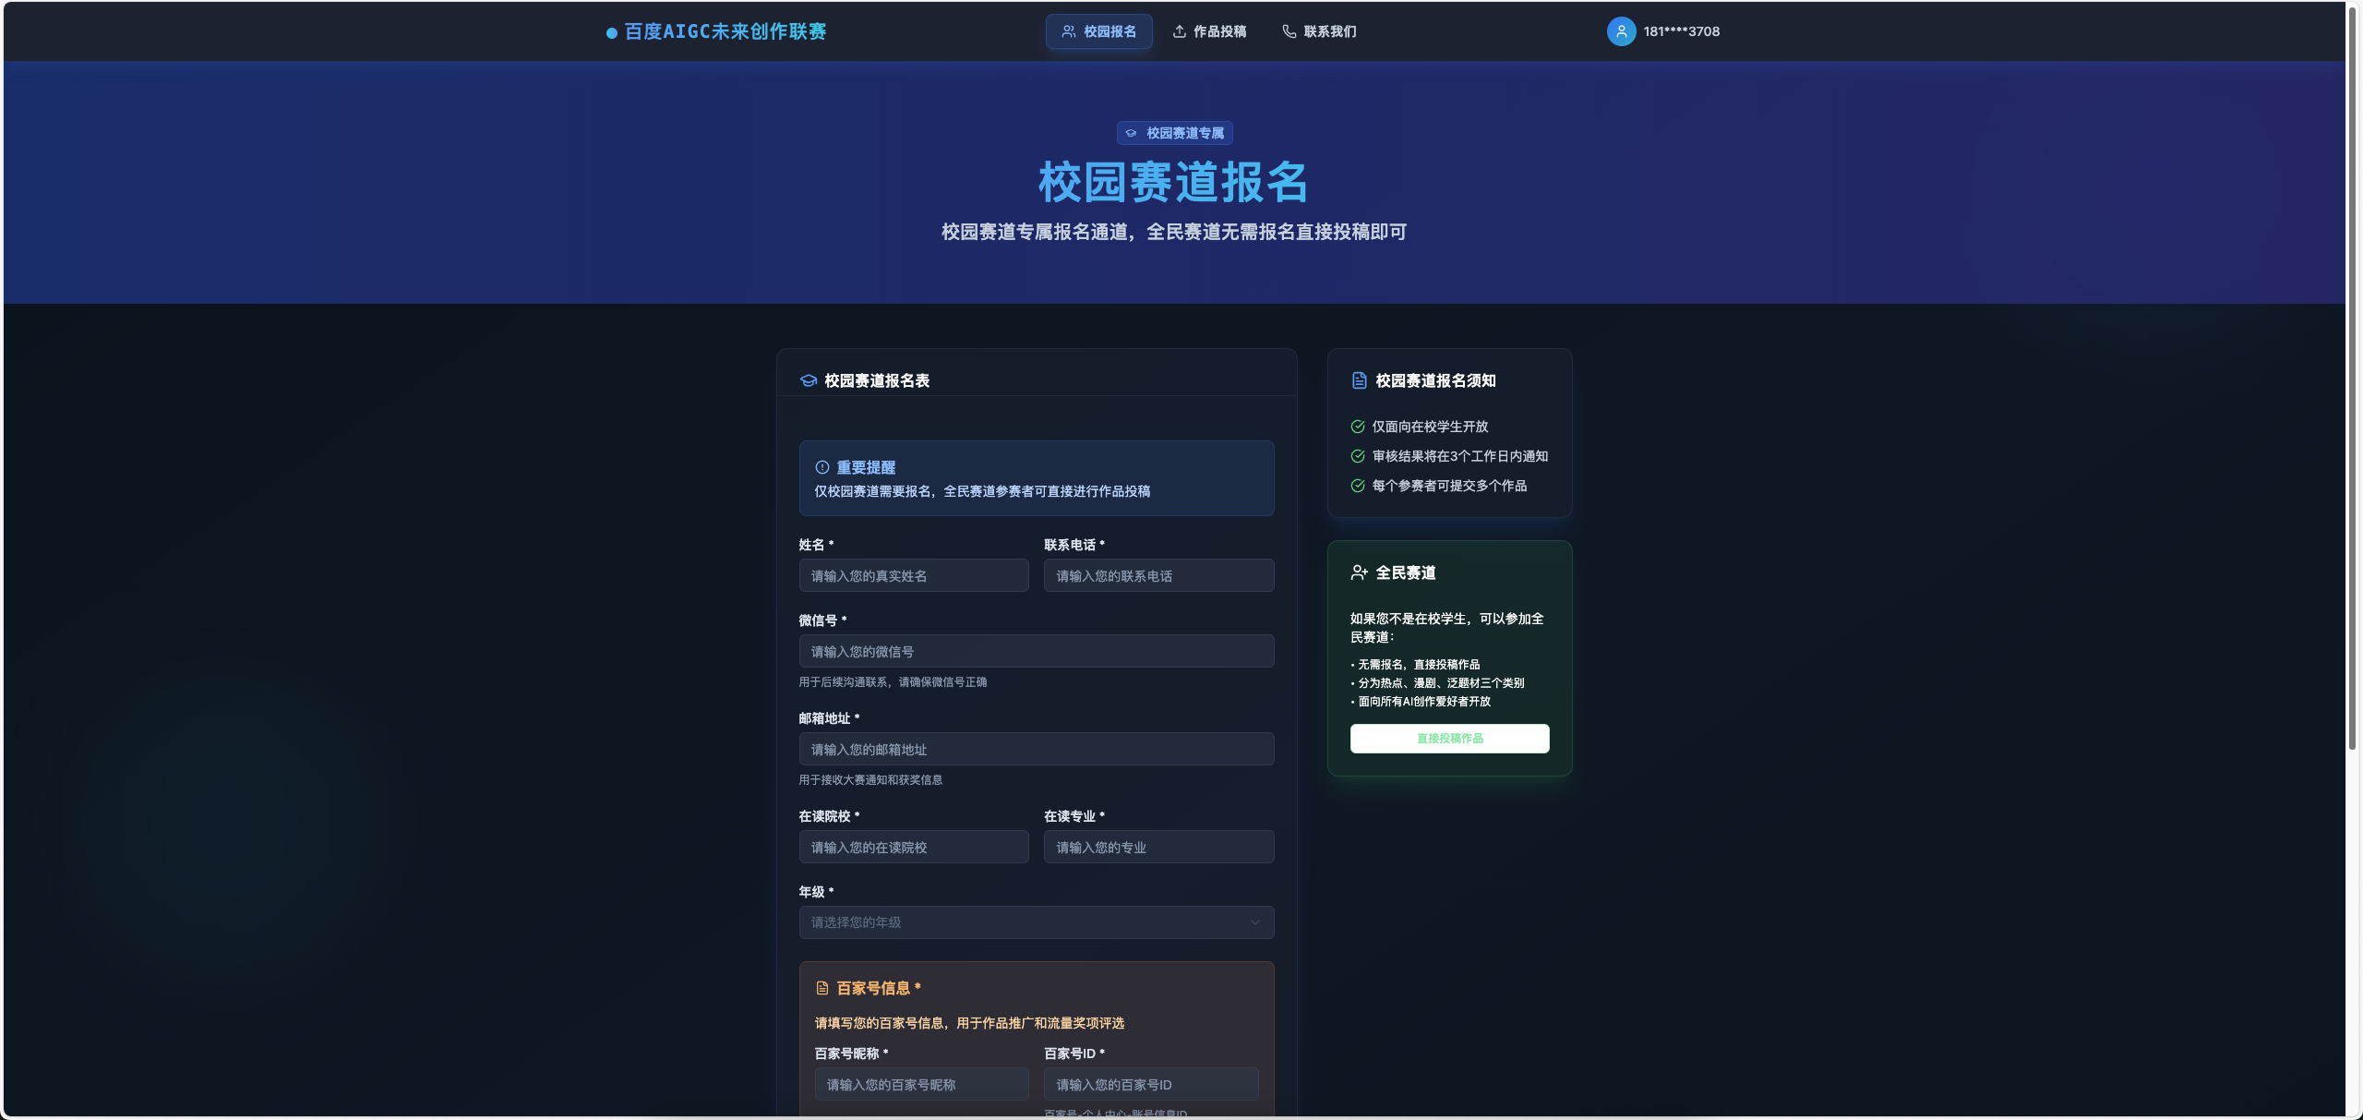The height and width of the screenshot is (1120, 2363).
Task: Click the person-add icon beside 全民赛道
Action: point(1358,572)
